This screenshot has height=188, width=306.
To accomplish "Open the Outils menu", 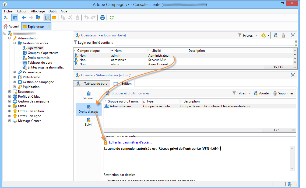I will 52,11.
